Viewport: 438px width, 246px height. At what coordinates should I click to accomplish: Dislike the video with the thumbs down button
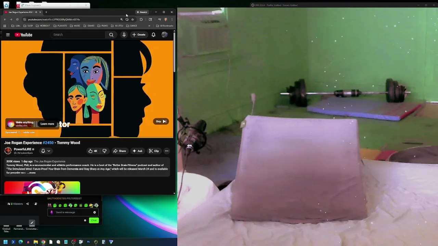104,151
